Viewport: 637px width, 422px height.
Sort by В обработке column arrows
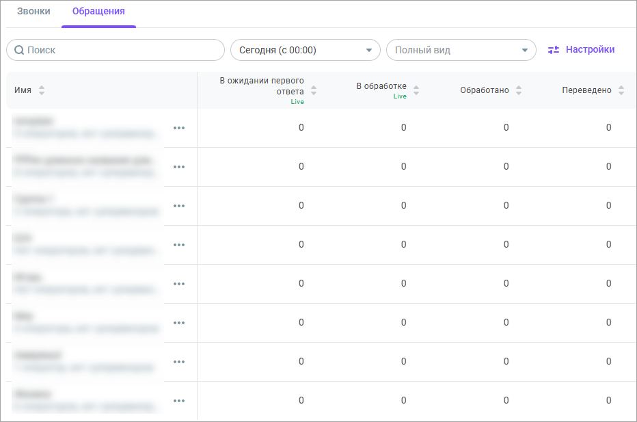[x=416, y=90]
